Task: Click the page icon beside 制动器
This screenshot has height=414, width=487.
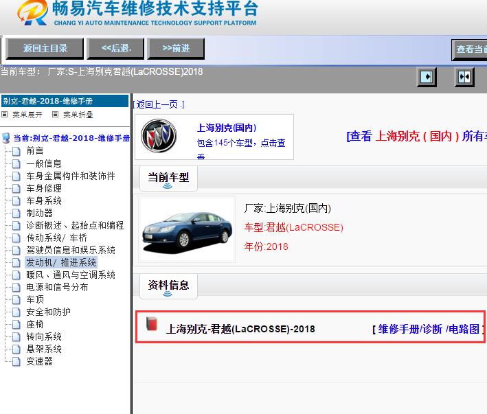Action: [16, 214]
